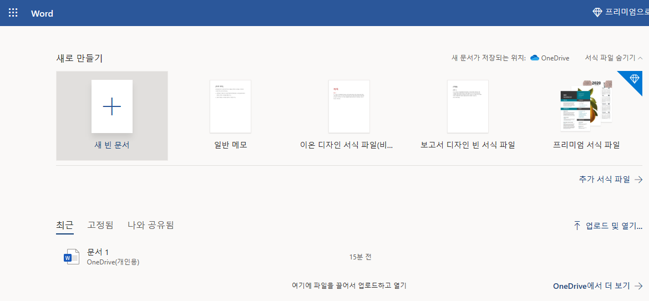Click the arrow beside OneDrive에서 더 보기
The height and width of the screenshot is (301, 649).
pos(638,285)
